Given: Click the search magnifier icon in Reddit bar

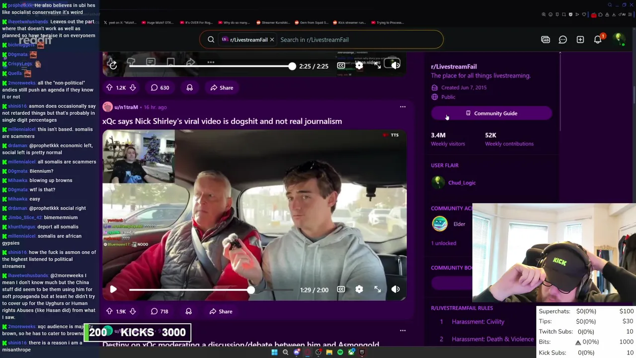Looking at the screenshot, I should tap(211, 40).
